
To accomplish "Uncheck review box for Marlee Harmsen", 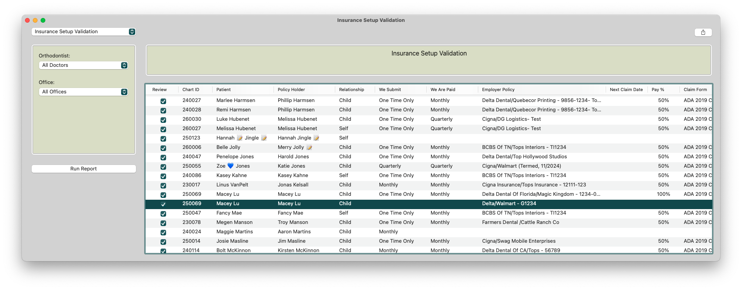I will click(163, 101).
